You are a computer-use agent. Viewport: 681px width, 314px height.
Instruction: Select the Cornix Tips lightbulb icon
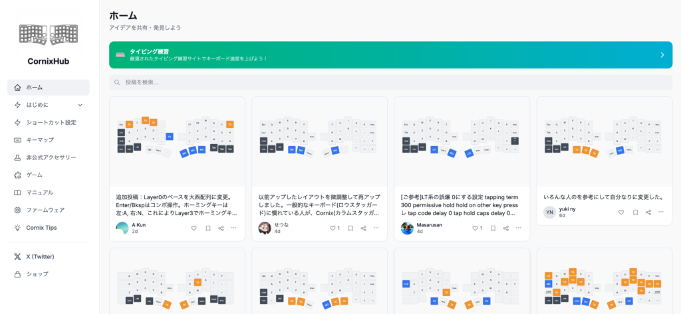pos(17,228)
